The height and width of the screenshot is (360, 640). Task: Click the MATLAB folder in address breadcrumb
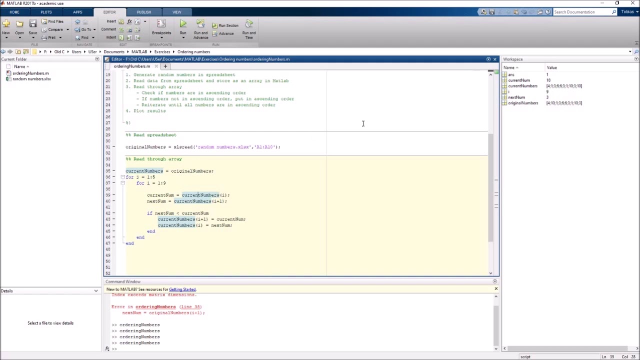point(139,51)
